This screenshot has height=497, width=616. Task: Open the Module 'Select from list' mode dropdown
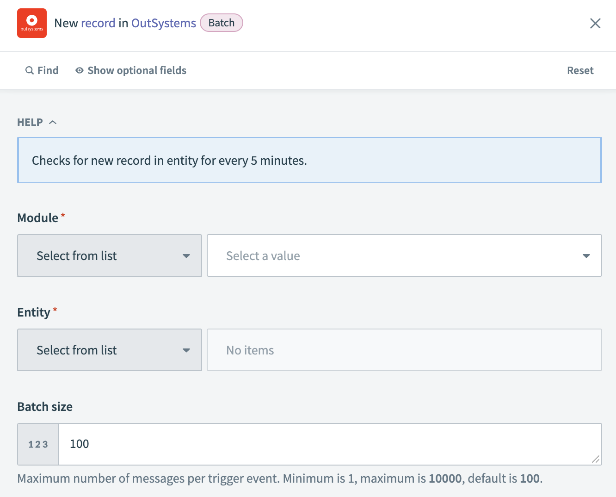[x=110, y=255]
